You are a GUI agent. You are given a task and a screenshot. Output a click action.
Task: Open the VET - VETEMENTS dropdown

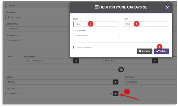[48, 61]
